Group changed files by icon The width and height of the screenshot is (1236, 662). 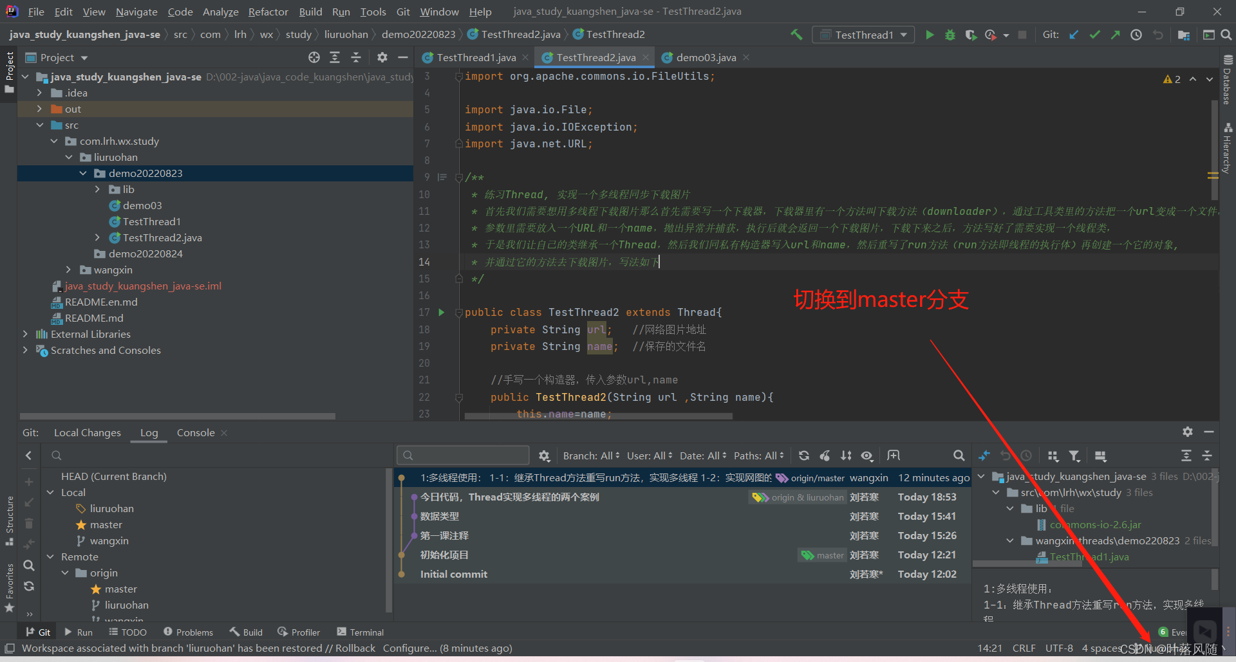pos(1053,455)
